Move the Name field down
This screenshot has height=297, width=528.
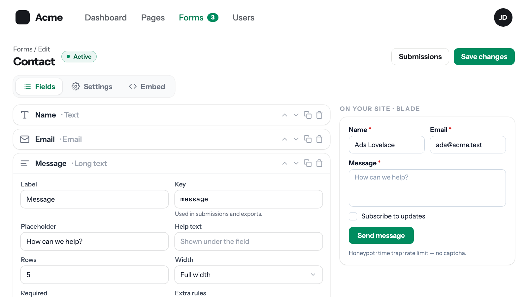tap(296, 115)
